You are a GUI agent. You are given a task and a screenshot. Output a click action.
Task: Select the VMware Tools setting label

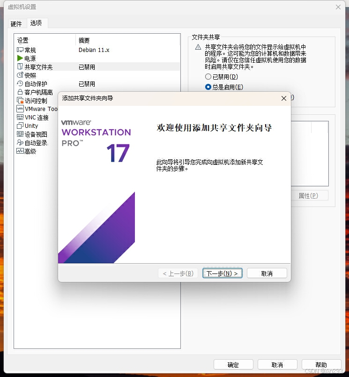click(x=41, y=109)
